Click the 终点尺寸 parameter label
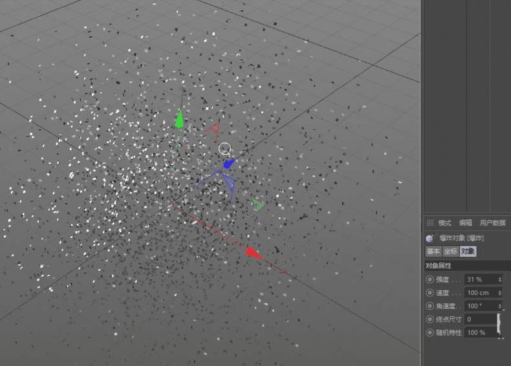 click(449, 319)
